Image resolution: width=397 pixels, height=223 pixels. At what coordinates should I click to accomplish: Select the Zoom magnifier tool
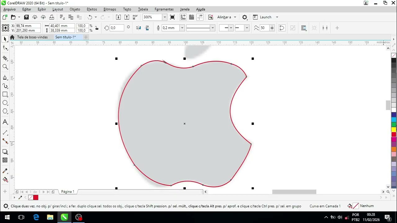5,67
